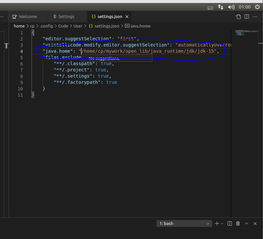
Task: Click the cp breadcrumb
Action: point(32,26)
